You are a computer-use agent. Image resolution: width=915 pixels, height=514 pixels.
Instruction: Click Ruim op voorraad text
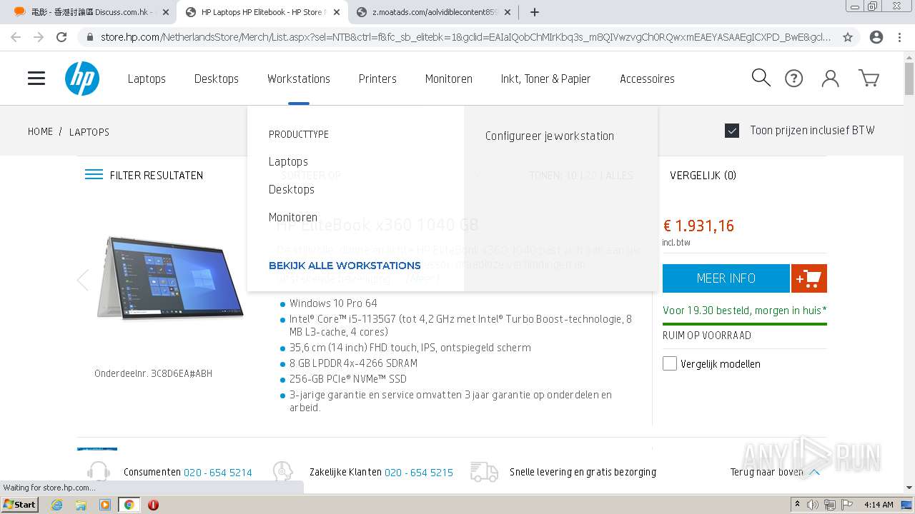(707, 336)
